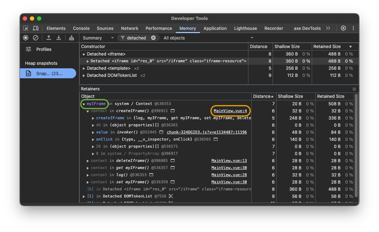Show more tabs chevron

(x=328, y=28)
